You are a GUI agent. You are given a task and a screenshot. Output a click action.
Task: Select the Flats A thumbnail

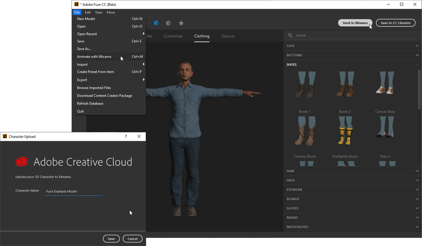[x=385, y=128]
